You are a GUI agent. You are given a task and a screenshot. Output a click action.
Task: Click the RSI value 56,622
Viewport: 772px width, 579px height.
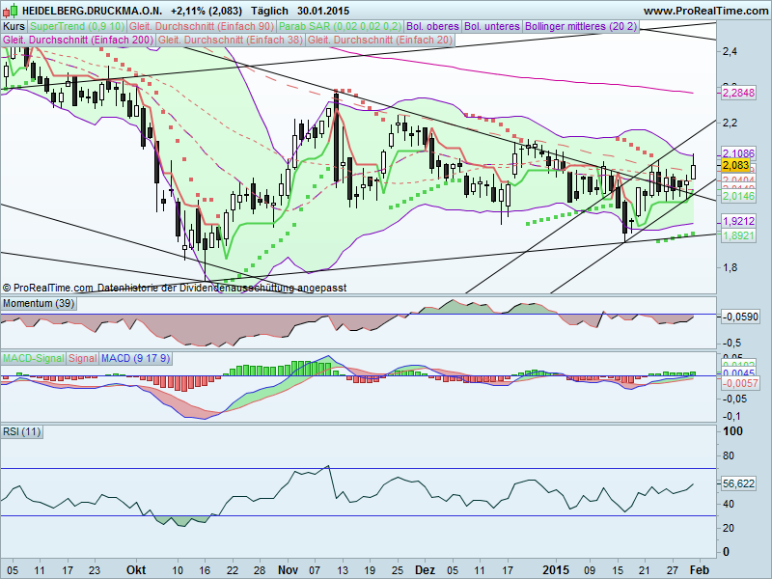click(738, 484)
